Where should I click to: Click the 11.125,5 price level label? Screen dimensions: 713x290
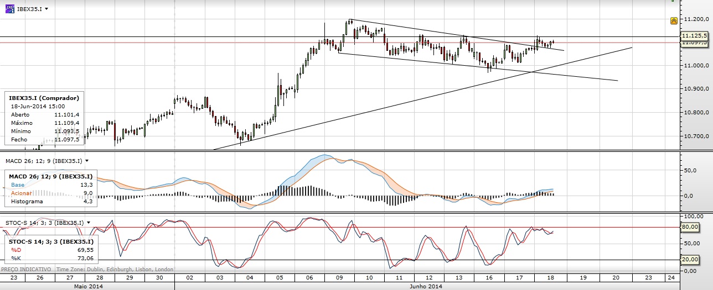tap(696, 35)
